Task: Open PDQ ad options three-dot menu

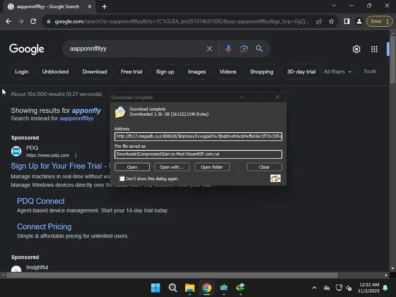Action: click(x=76, y=155)
